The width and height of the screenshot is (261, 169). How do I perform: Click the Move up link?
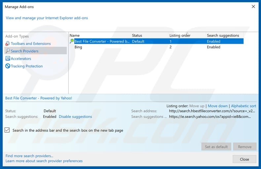197,106
